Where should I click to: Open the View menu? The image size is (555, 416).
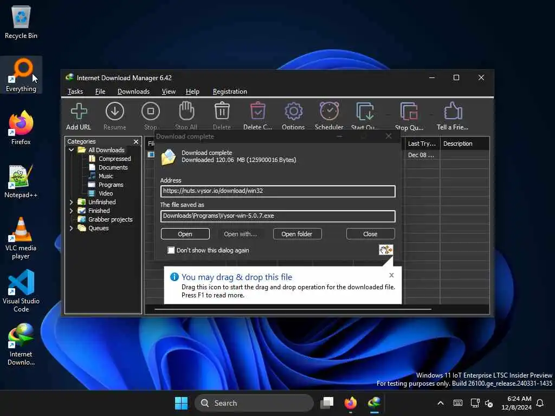(x=169, y=92)
